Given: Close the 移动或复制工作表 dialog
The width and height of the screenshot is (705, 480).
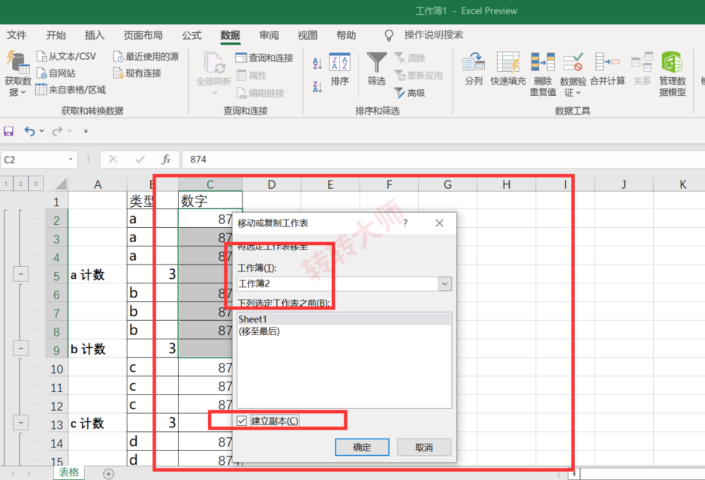Looking at the screenshot, I should [x=440, y=223].
